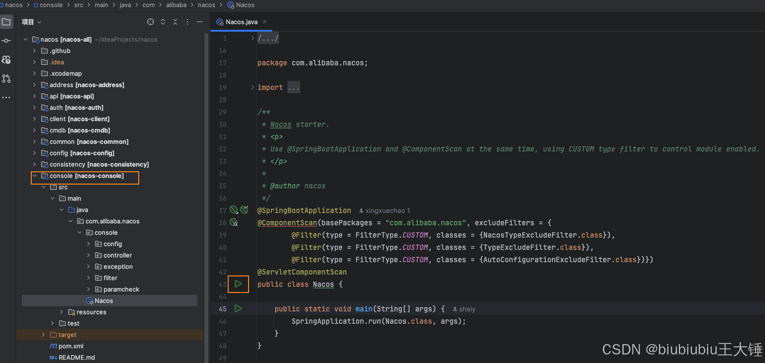Select the config [nacos-config] module

coord(78,153)
